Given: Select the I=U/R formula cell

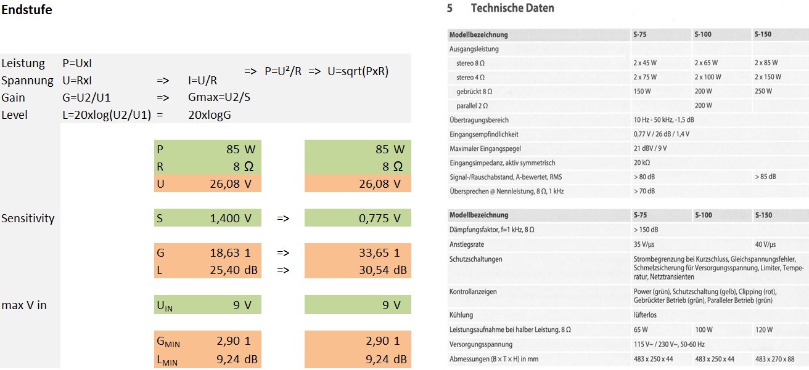Looking at the screenshot, I should [x=203, y=81].
